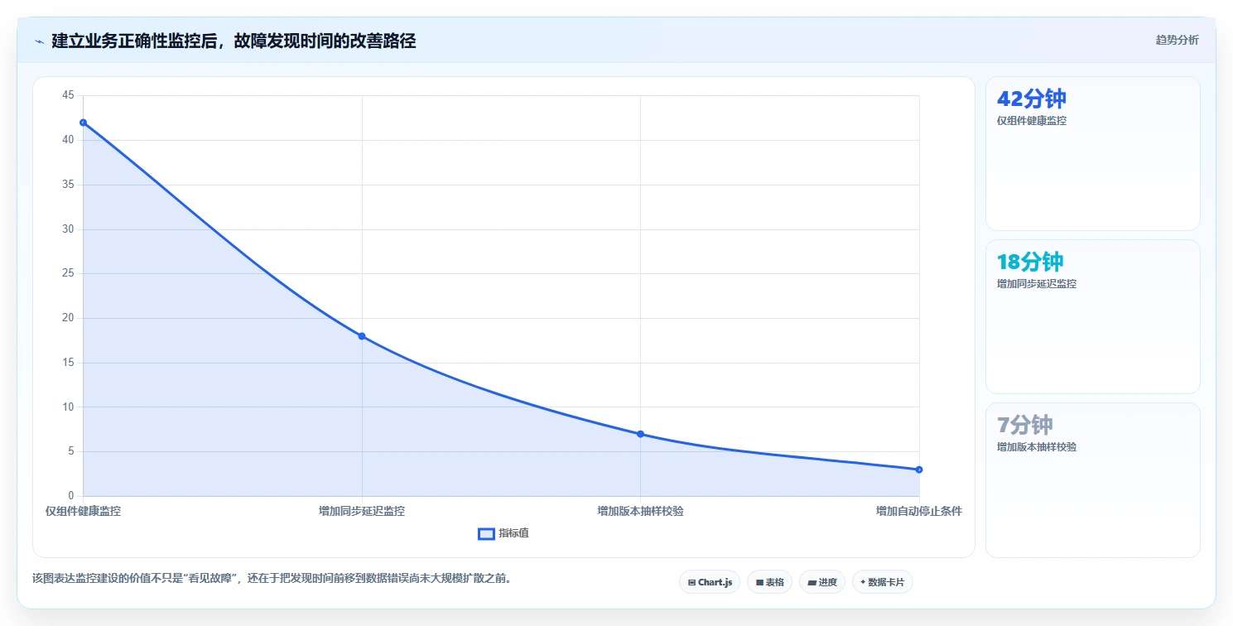The height and width of the screenshot is (626, 1233).
Task: Click 增加同步延迟监控 label in the card
Action: (x=1037, y=284)
